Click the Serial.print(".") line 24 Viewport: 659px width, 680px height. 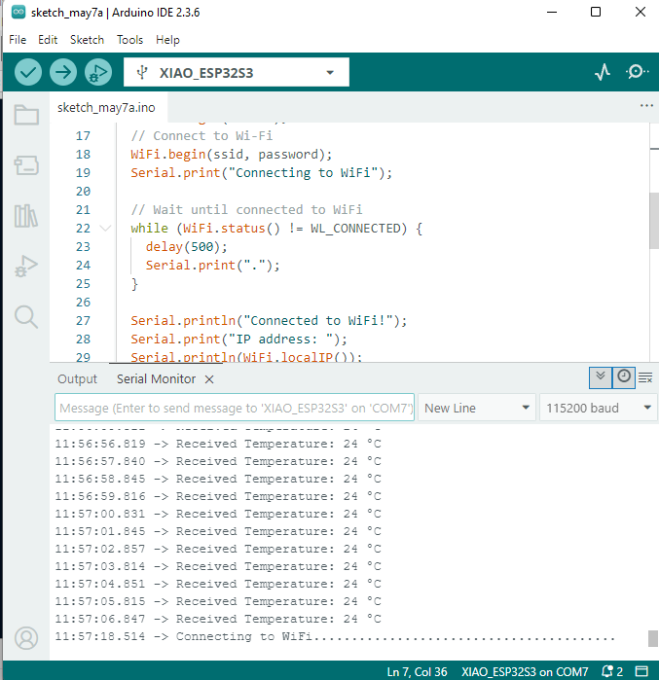pos(212,265)
